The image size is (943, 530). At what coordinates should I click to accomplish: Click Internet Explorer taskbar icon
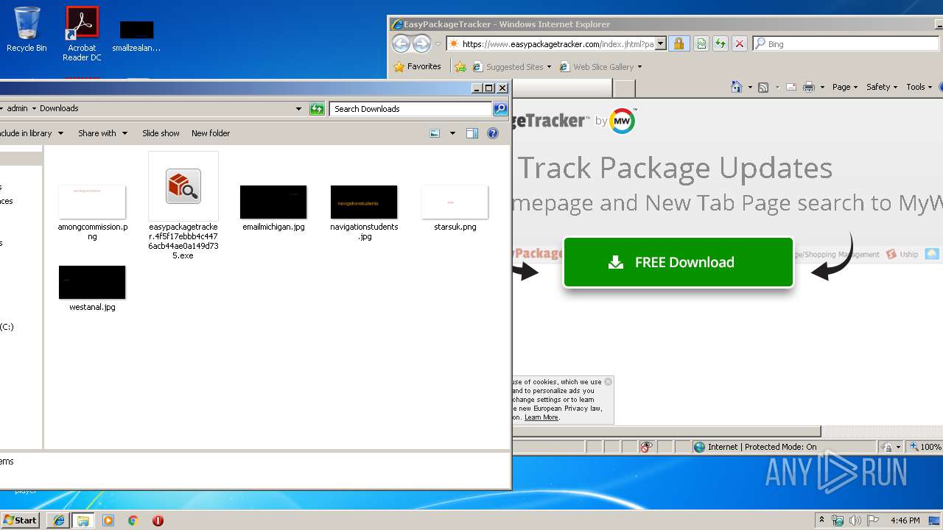coord(59,520)
